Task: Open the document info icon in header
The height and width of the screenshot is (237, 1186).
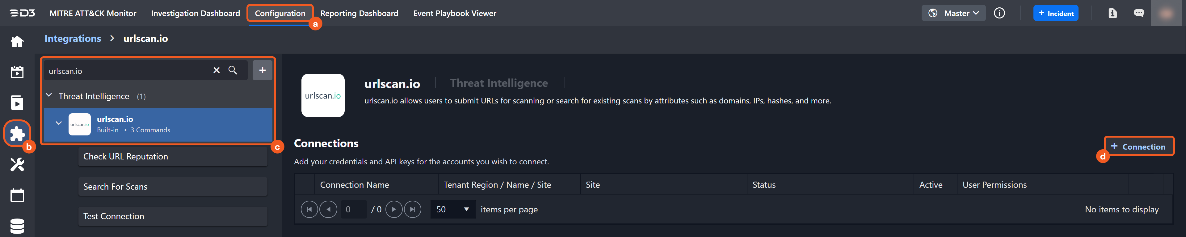Action: [x=1112, y=13]
